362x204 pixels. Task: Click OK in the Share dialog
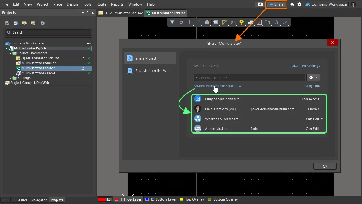point(325,166)
